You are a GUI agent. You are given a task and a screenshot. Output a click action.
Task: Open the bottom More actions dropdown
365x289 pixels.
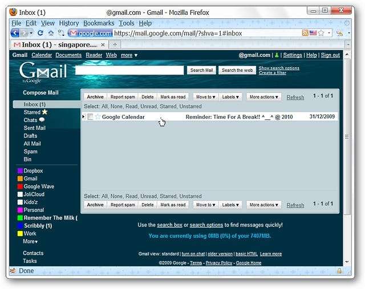[x=263, y=205]
